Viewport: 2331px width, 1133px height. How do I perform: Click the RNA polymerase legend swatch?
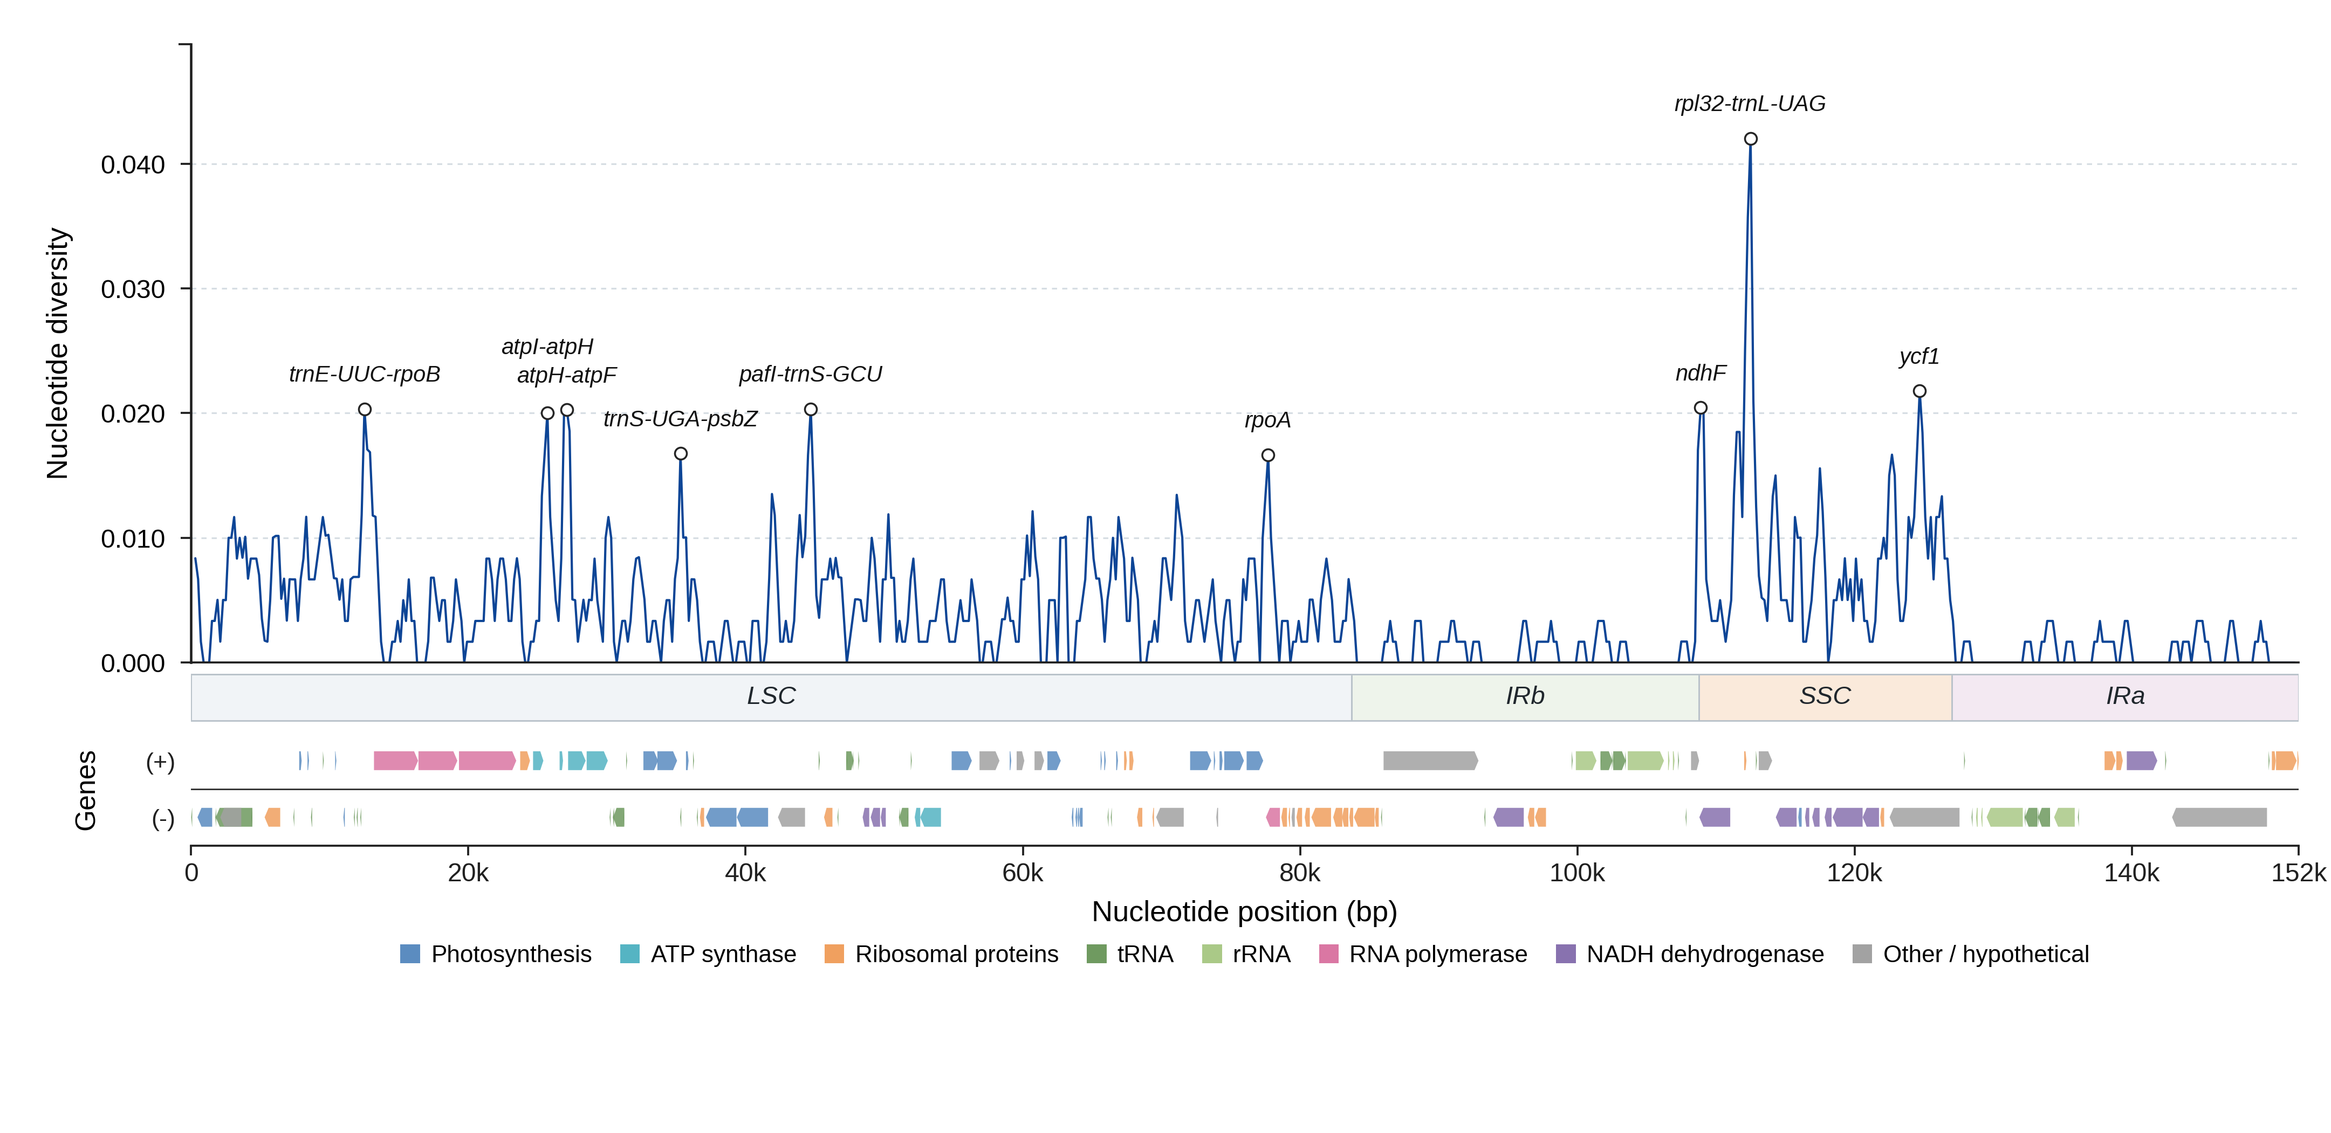1328,954
